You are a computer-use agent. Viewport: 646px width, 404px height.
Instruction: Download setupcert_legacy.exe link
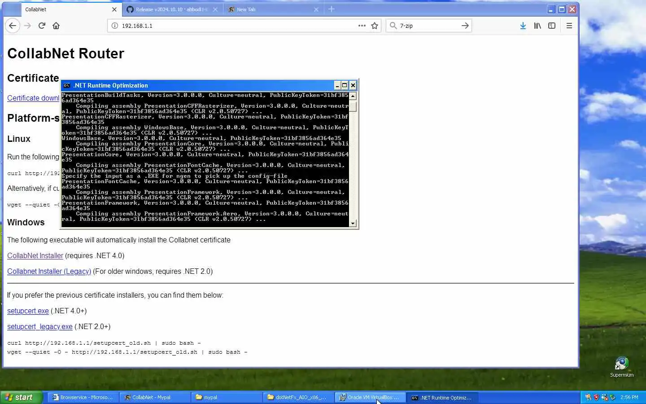[40, 326]
